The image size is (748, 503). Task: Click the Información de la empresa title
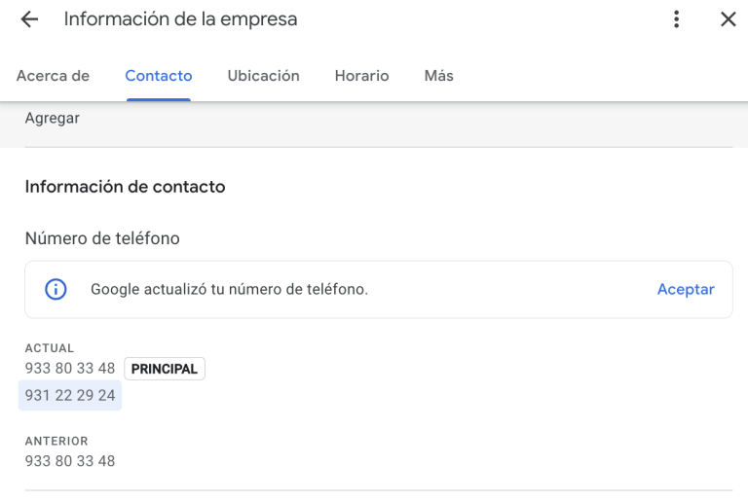click(x=180, y=19)
